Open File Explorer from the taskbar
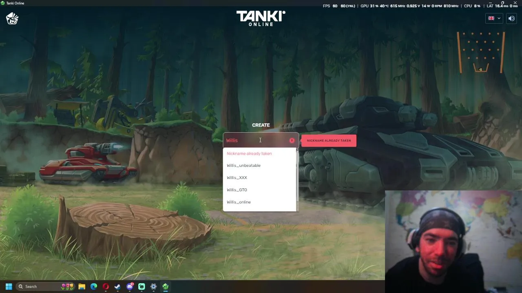 [x=82, y=286]
